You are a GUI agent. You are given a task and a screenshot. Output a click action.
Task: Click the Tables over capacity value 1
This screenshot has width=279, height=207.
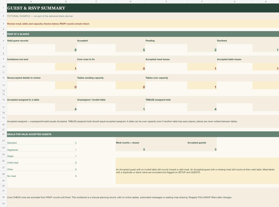tap(215, 87)
